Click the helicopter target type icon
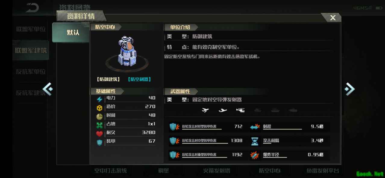 (x=240, y=110)
